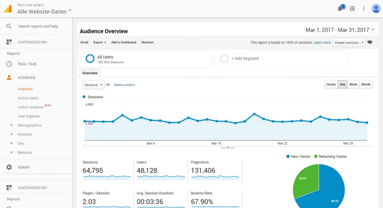Image resolution: width=383 pixels, height=208 pixels.
Task: Click the Select a metric link
Action: (x=124, y=85)
